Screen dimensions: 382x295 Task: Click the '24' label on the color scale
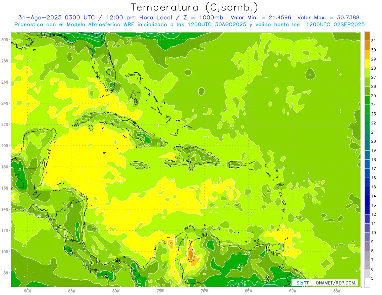pyautogui.click(x=374, y=105)
